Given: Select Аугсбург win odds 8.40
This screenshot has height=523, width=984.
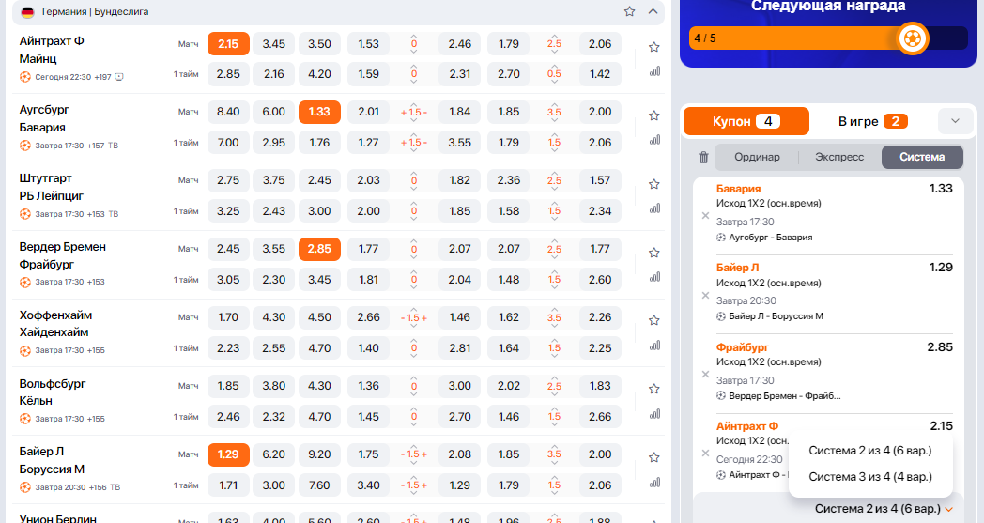Looking at the screenshot, I should 228,112.
